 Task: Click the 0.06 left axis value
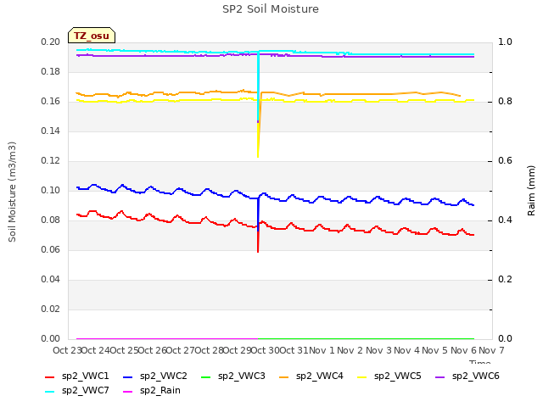(51, 250)
